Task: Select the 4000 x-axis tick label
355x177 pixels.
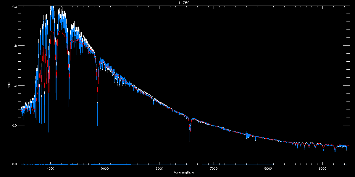Action: (50, 168)
